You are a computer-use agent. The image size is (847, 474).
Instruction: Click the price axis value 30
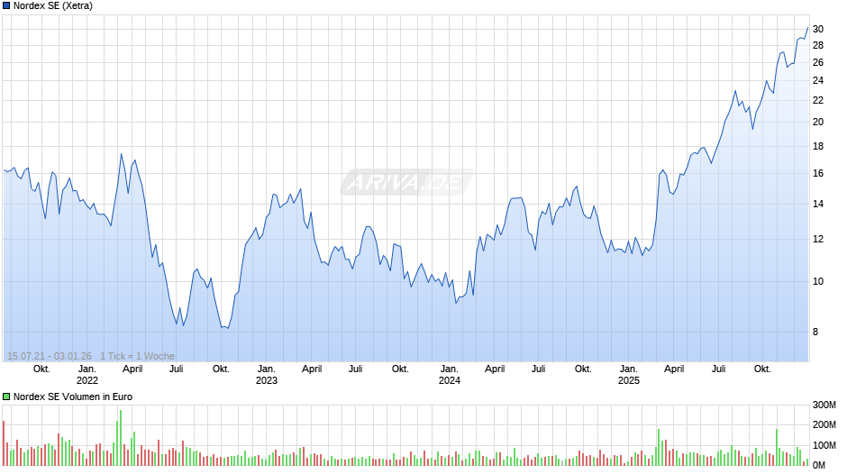(818, 29)
